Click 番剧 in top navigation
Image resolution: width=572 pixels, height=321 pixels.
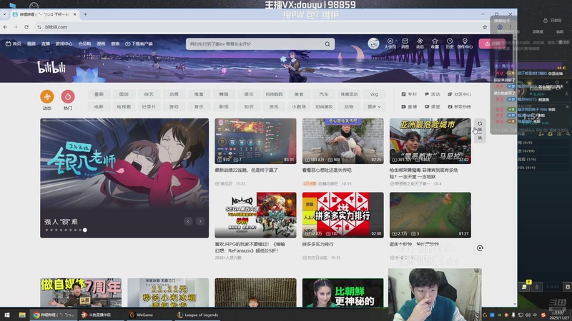(31, 44)
